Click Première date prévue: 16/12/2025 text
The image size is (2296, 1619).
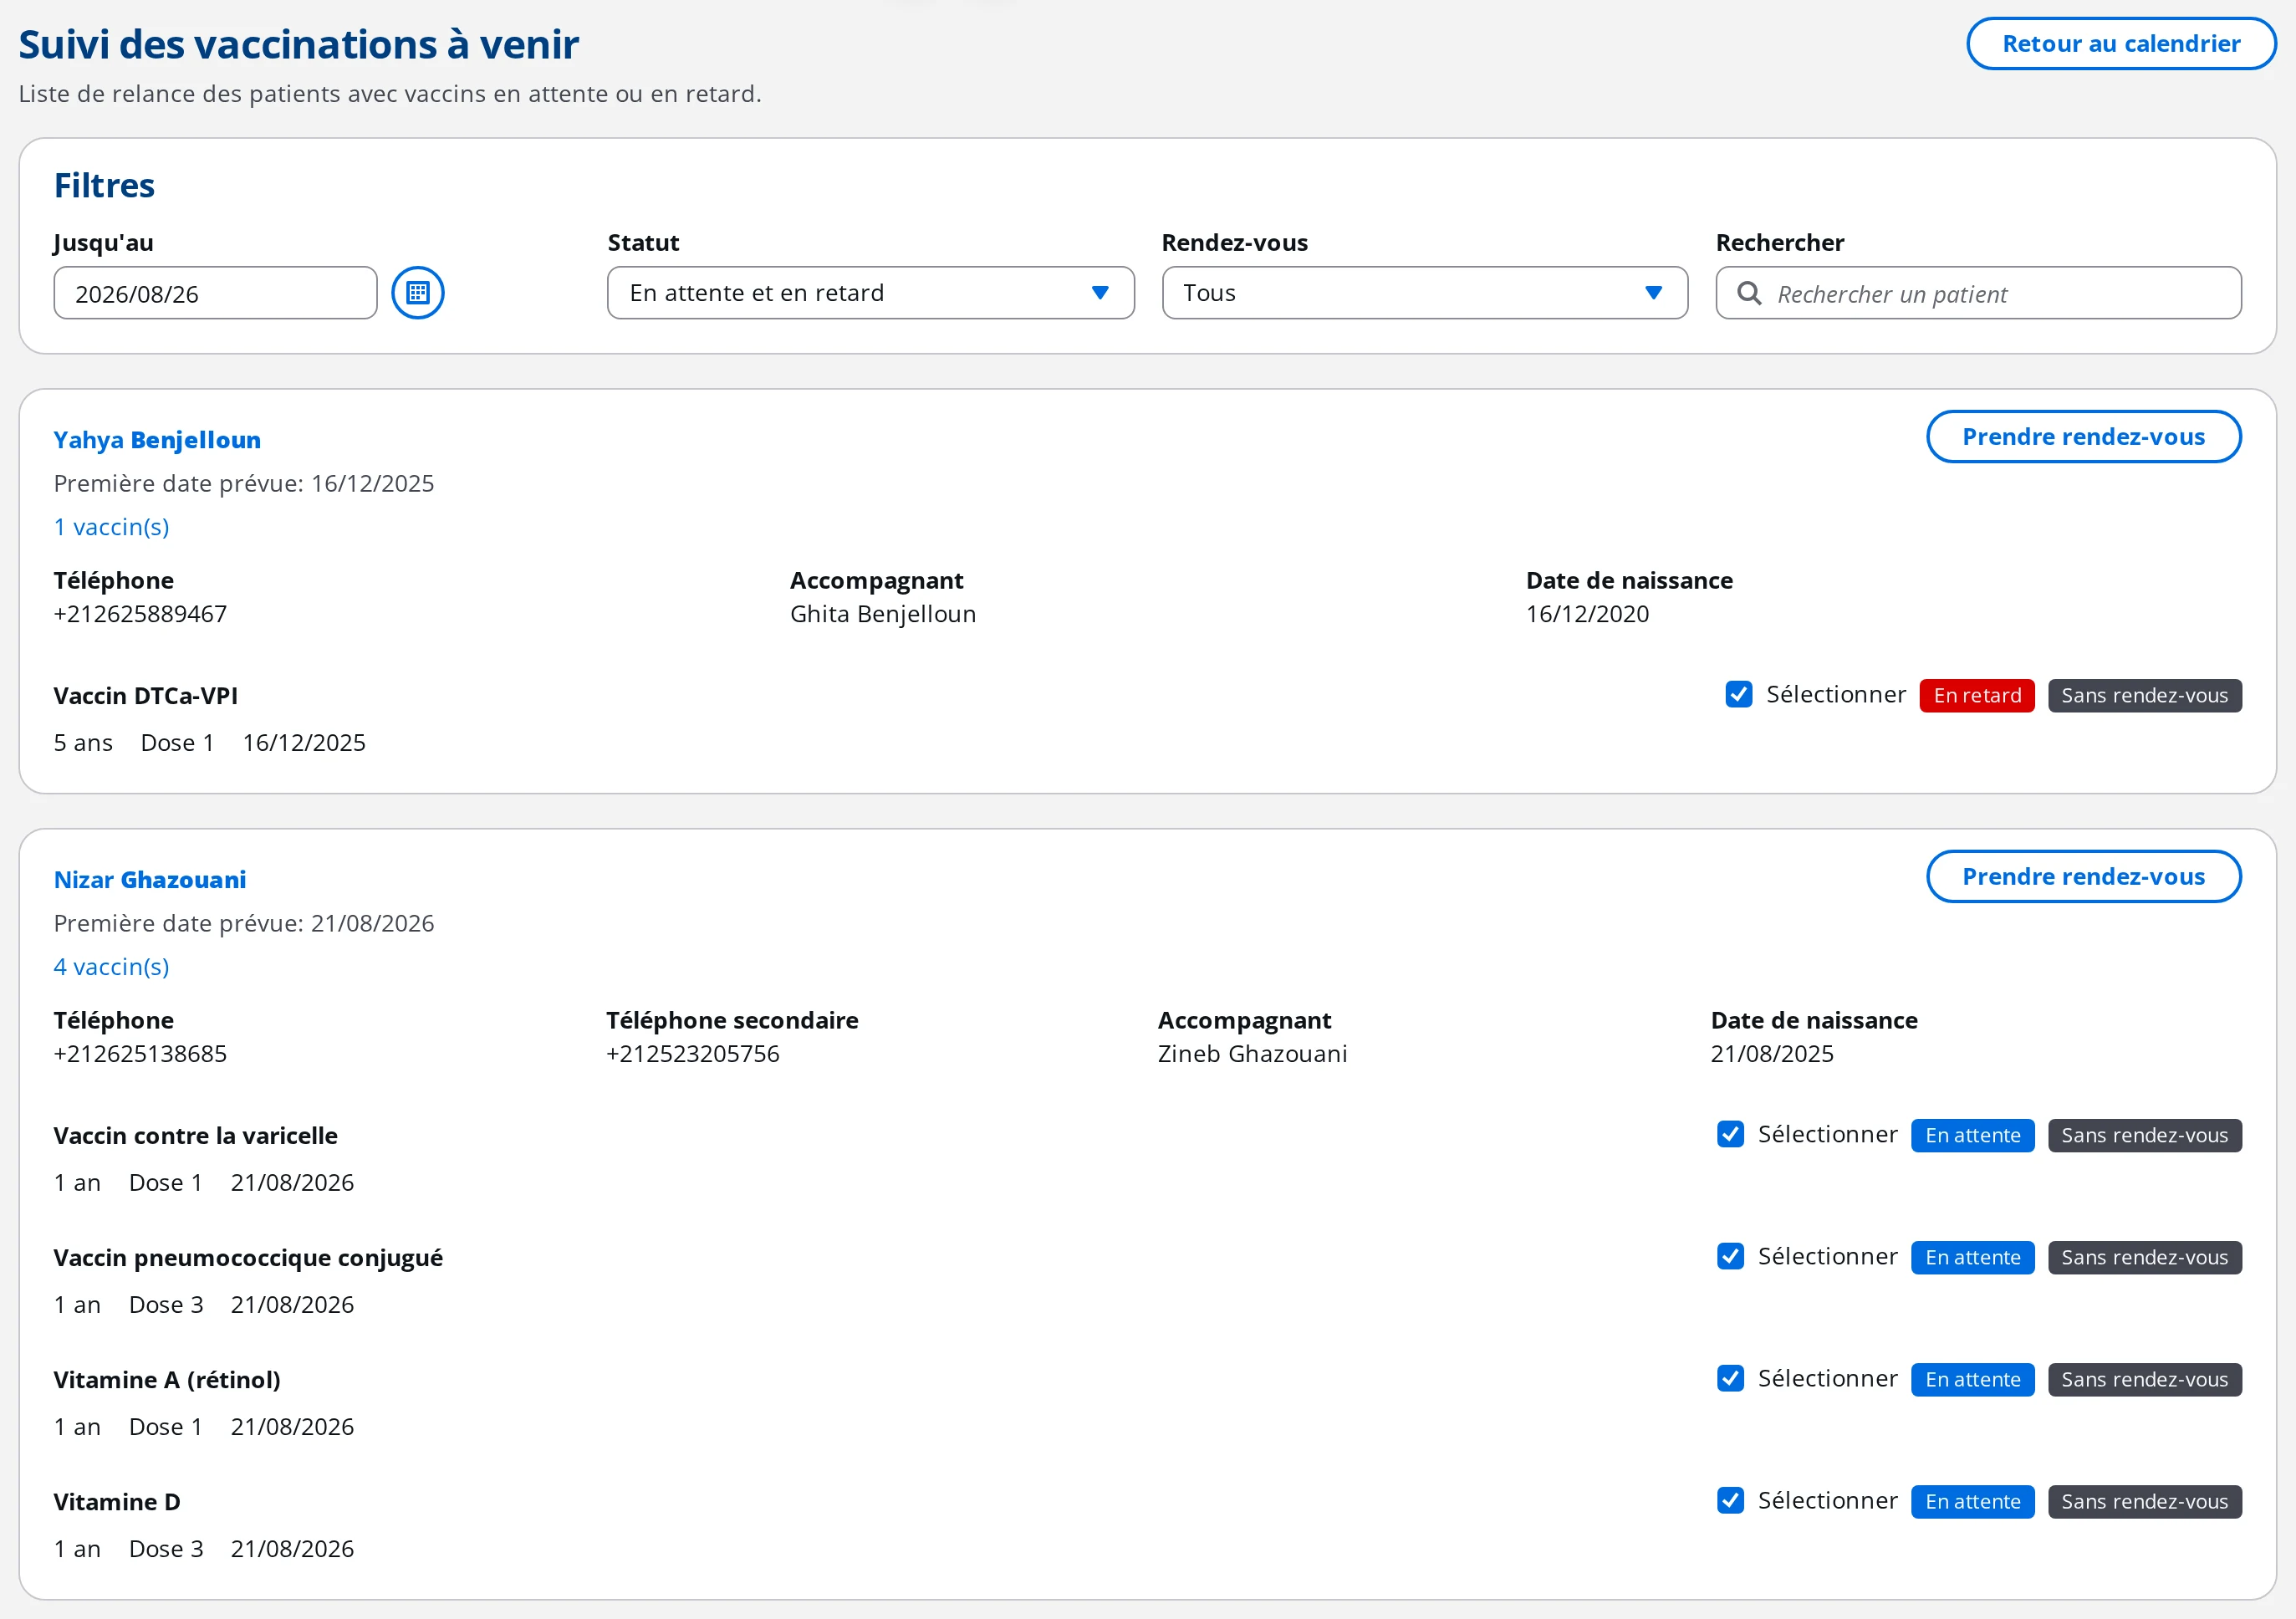244,484
